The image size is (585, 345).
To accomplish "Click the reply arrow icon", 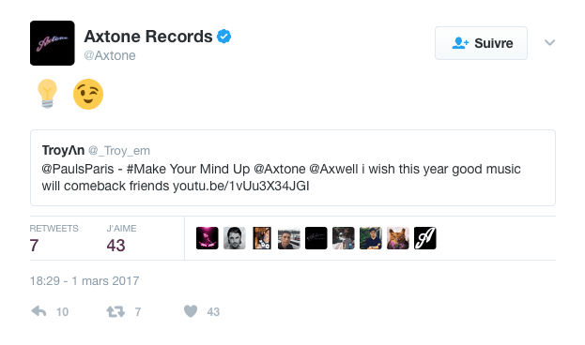I will [x=38, y=311].
